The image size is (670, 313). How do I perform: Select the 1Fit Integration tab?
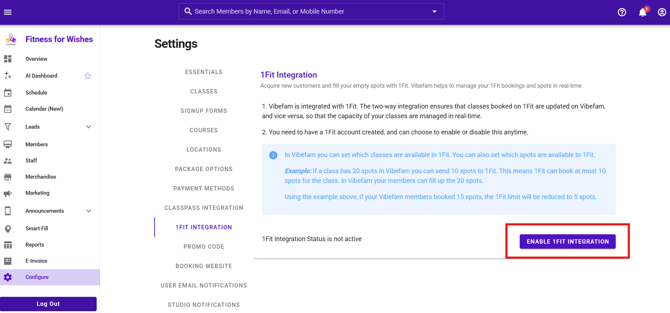point(204,227)
